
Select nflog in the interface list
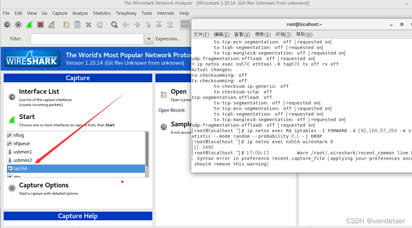pyautogui.click(x=76, y=135)
